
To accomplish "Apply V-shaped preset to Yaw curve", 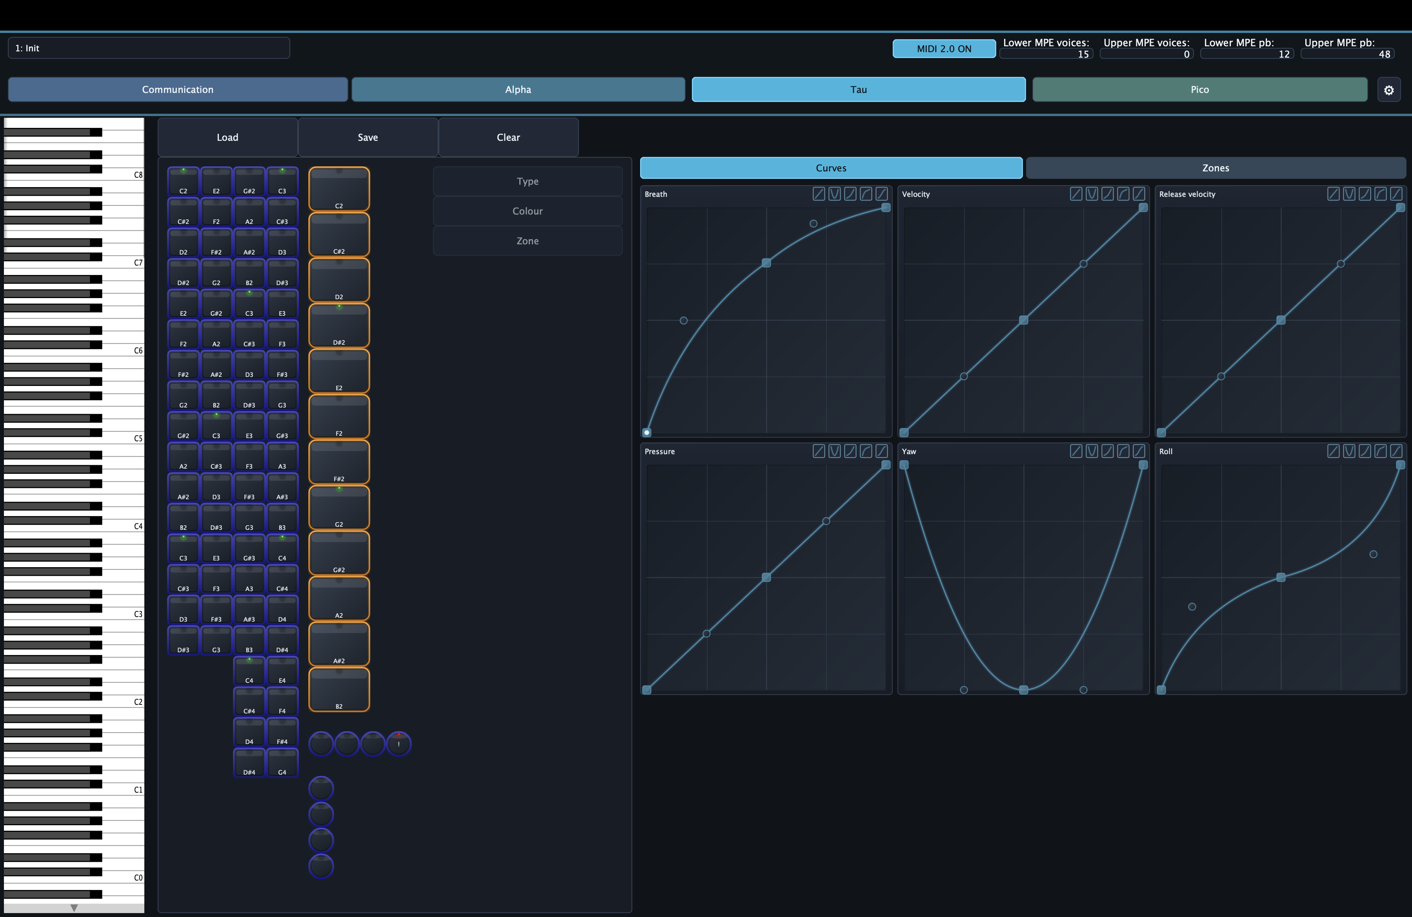I will [1092, 451].
